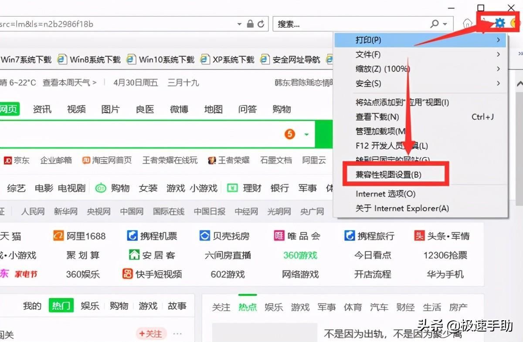This screenshot has width=523, height=342.
Task: Select 将站点添加到应用视图 menu entry
Action: pyautogui.click(x=420, y=102)
